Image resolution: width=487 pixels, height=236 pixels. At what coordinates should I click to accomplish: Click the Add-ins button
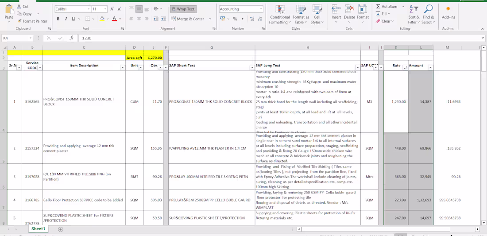pos(448,12)
